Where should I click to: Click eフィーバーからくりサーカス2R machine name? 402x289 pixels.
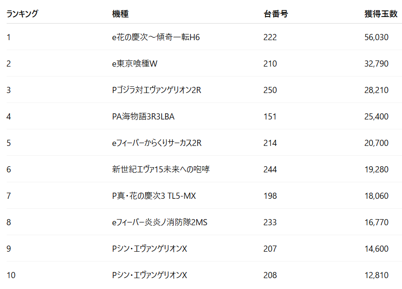(x=157, y=143)
